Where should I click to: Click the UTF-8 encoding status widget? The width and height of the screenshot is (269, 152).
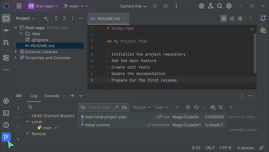pos(225,148)
